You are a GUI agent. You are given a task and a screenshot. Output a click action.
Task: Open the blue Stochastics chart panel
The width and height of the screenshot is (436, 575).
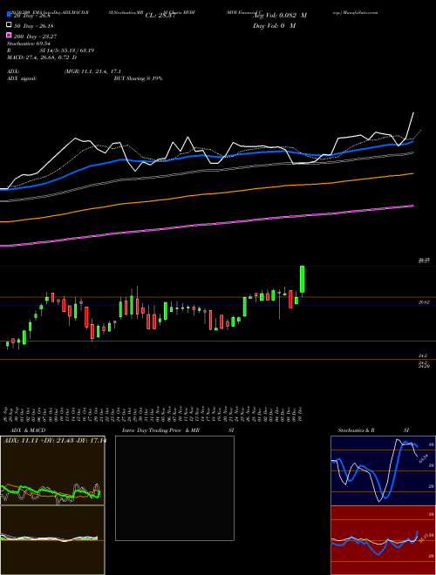[383, 470]
